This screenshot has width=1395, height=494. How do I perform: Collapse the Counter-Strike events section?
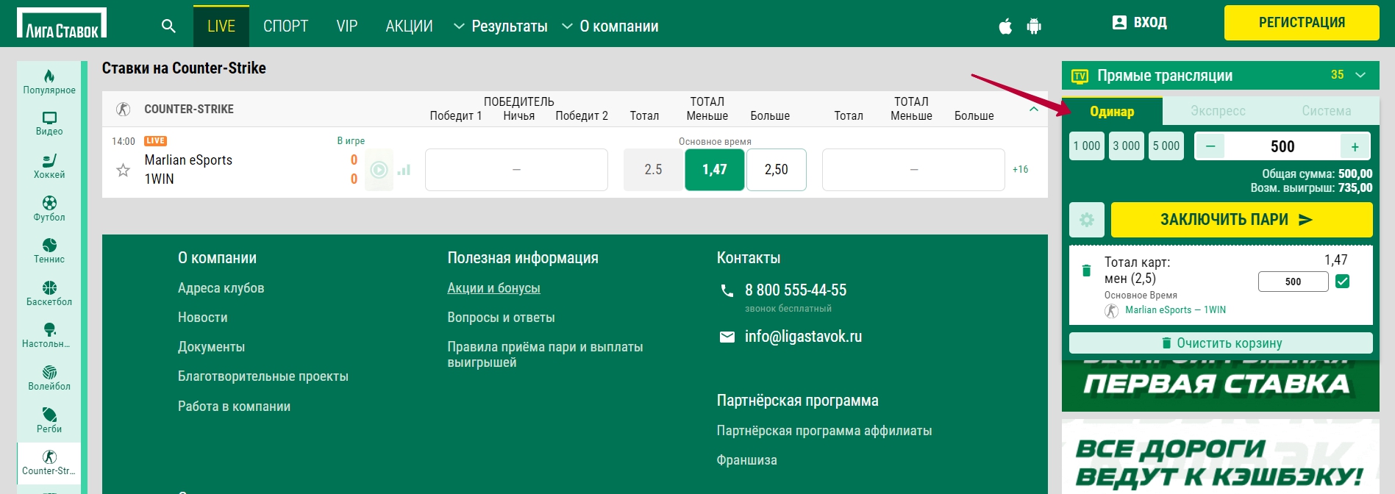tap(1033, 109)
